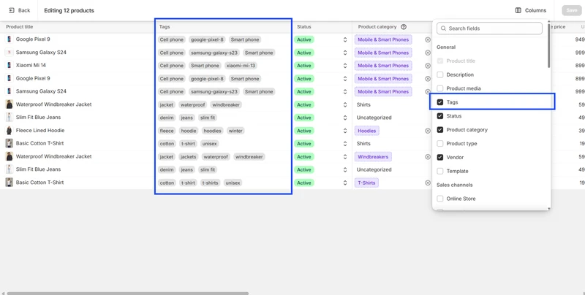Select the Hoodies product category chip
This screenshot has height=295, width=585.
click(x=367, y=131)
